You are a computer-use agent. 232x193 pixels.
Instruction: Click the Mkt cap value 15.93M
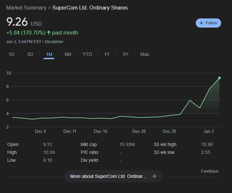(x=127, y=144)
